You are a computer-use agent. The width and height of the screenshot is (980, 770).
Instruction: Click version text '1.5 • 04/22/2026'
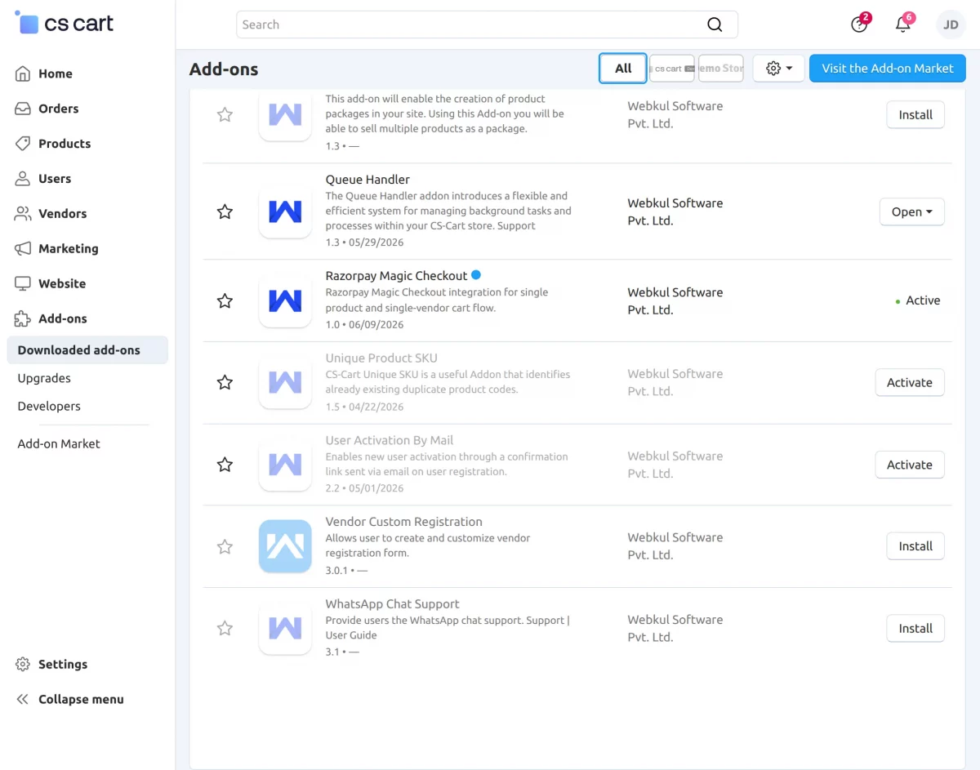coord(364,407)
